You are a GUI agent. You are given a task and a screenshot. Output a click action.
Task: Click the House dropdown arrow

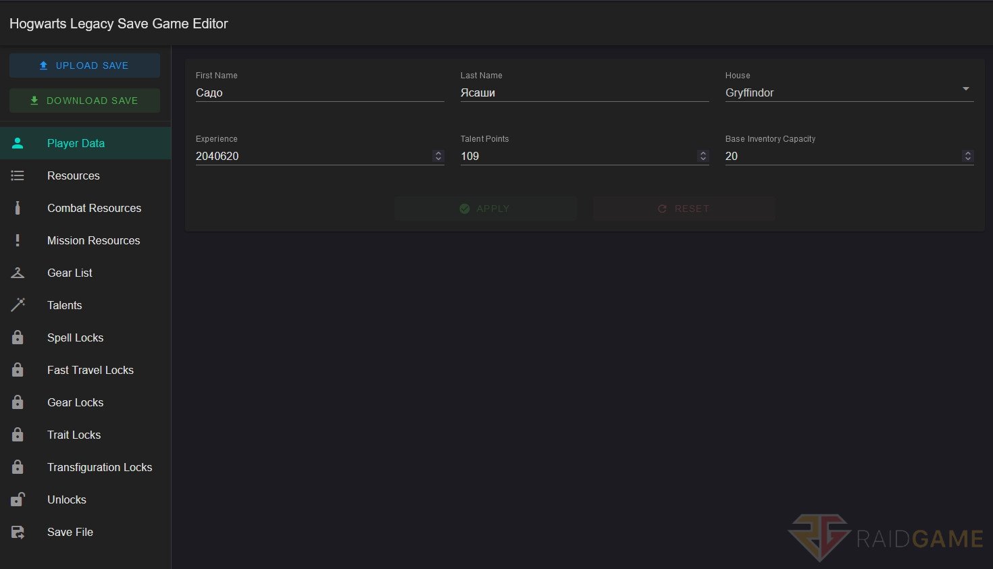point(966,89)
